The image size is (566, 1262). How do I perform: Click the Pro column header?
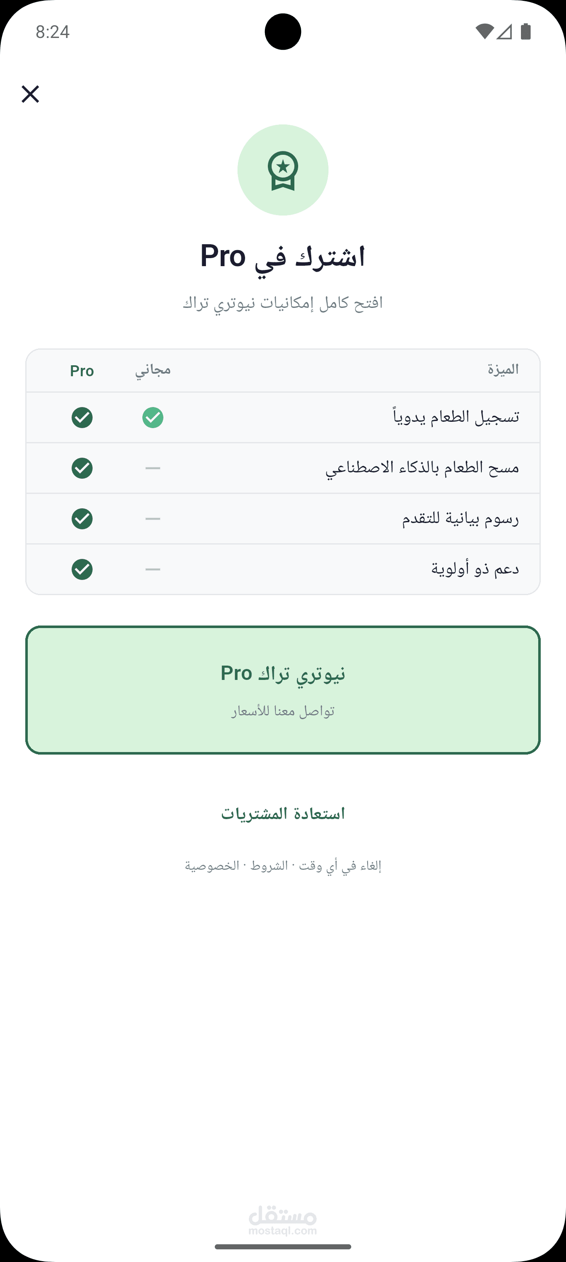click(82, 371)
